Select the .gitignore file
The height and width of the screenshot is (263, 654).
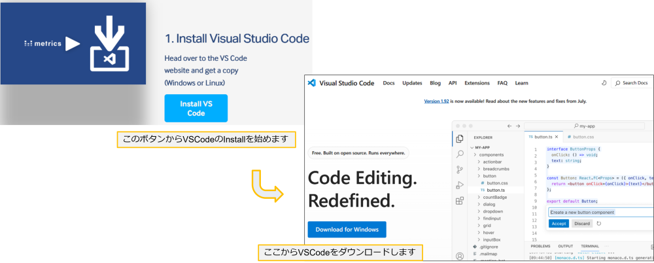click(488, 247)
